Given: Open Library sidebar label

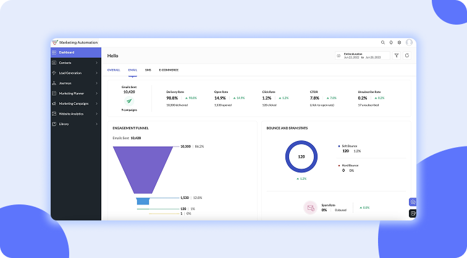Looking at the screenshot, I should point(64,124).
